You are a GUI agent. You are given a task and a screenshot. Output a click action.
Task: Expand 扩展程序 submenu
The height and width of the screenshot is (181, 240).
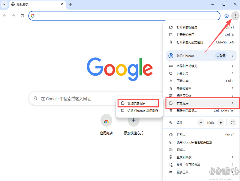[201, 103]
